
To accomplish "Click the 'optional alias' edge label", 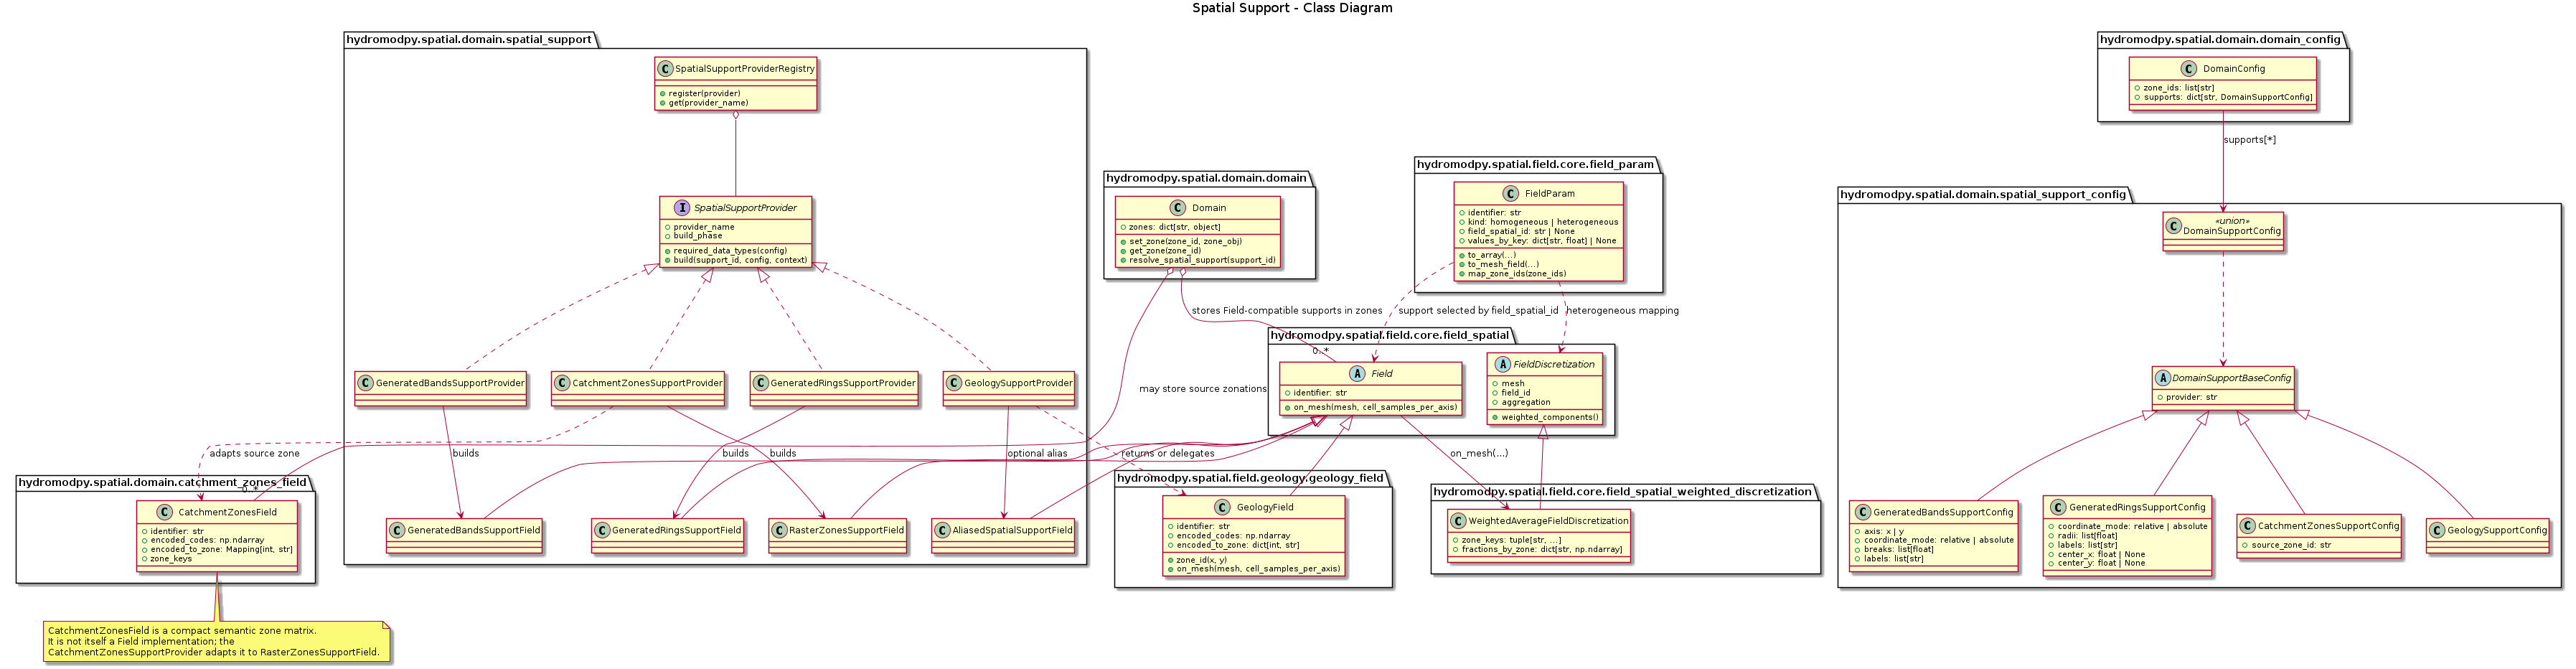I will (1037, 454).
